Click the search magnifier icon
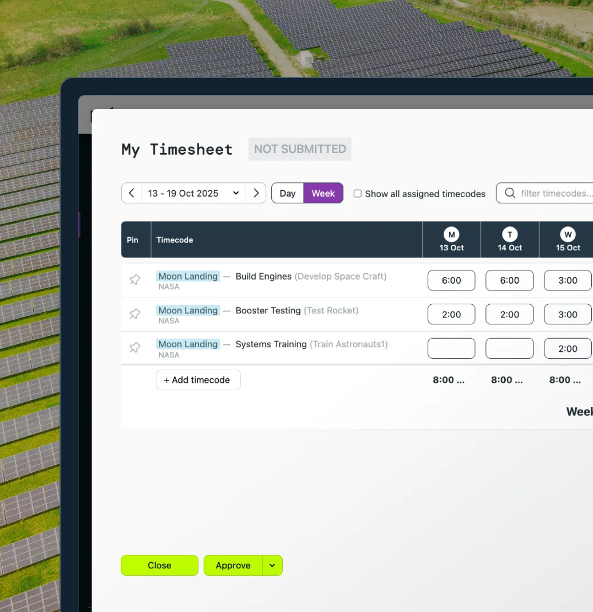This screenshot has width=593, height=612. [x=510, y=193]
